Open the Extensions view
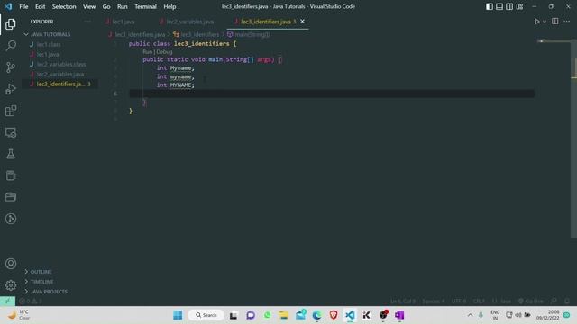This screenshot has width=577, height=324. pyautogui.click(x=11, y=111)
